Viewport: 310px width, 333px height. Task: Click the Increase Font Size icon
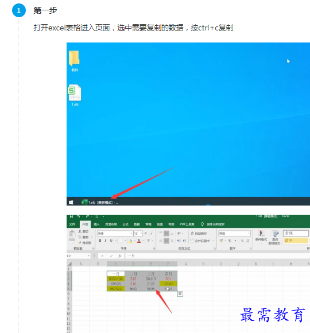tap(146, 234)
